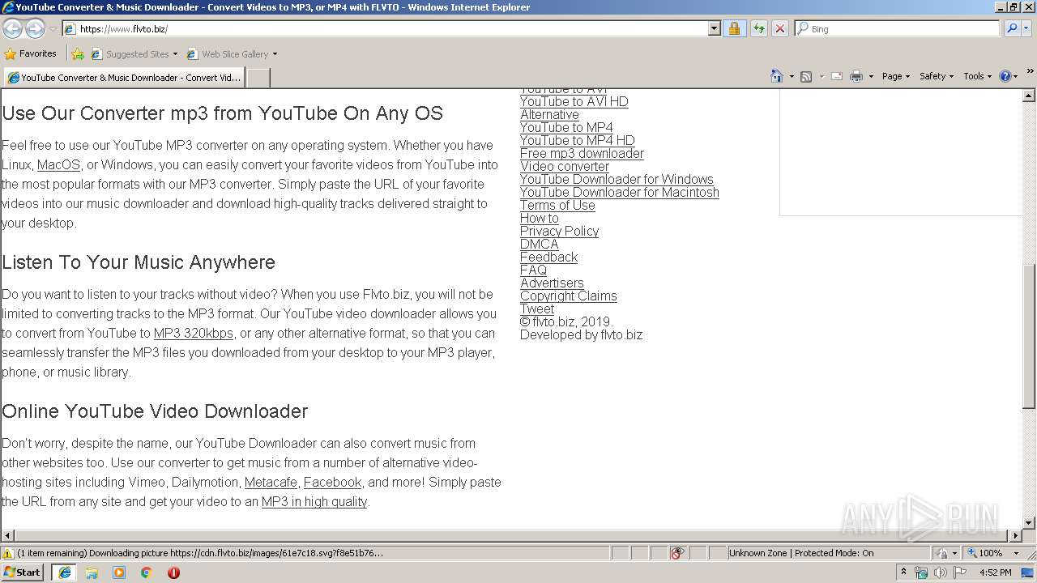Screen dimensions: 1037x583
Task: Print page using the printer icon
Action: (856, 76)
